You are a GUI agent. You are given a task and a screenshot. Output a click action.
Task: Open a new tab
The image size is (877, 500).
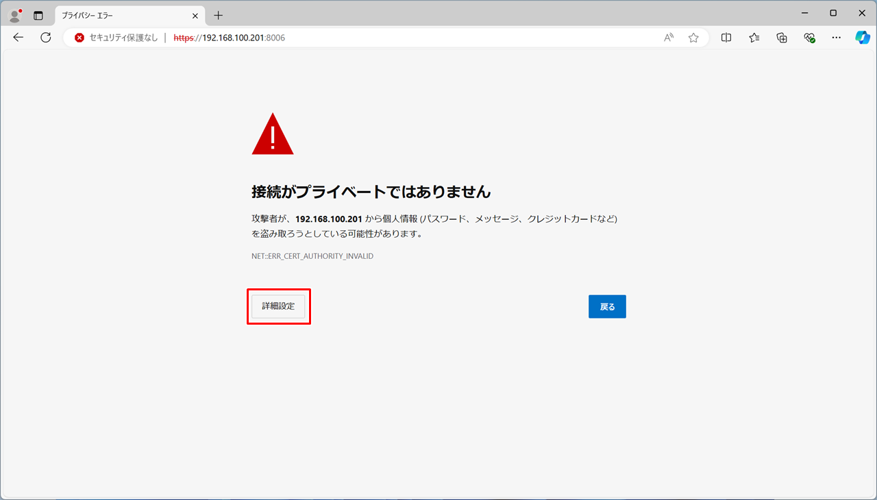(218, 15)
